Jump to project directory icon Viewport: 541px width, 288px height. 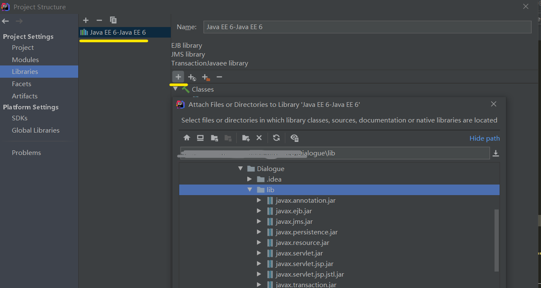(214, 138)
